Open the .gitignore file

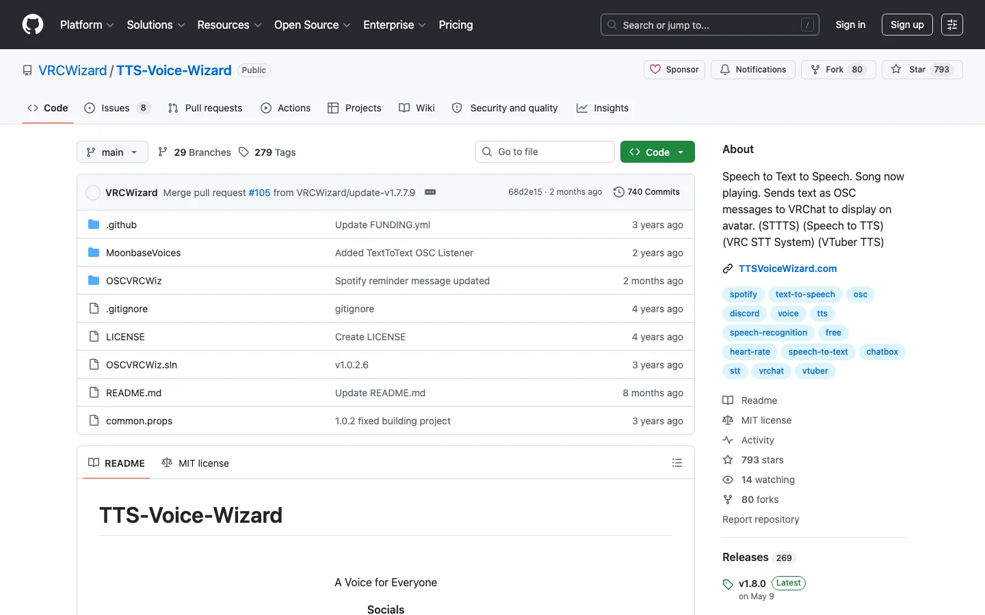(x=127, y=309)
